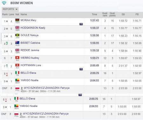Screen dimensions: 143x120
Task: Click the green up arrow in BISSET's rank
Action: (7, 43)
